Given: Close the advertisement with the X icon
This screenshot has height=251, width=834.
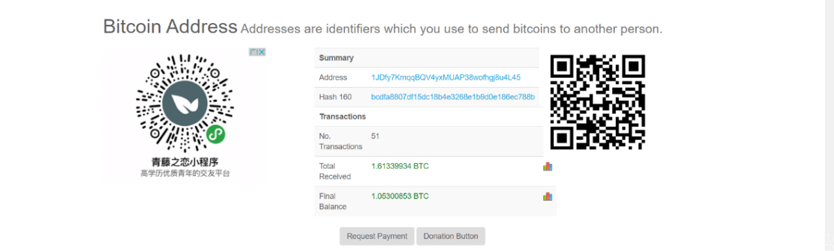Looking at the screenshot, I should pos(262,52).
